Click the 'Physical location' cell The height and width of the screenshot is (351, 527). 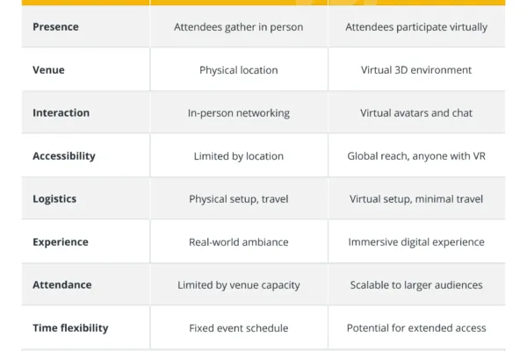[239, 70]
